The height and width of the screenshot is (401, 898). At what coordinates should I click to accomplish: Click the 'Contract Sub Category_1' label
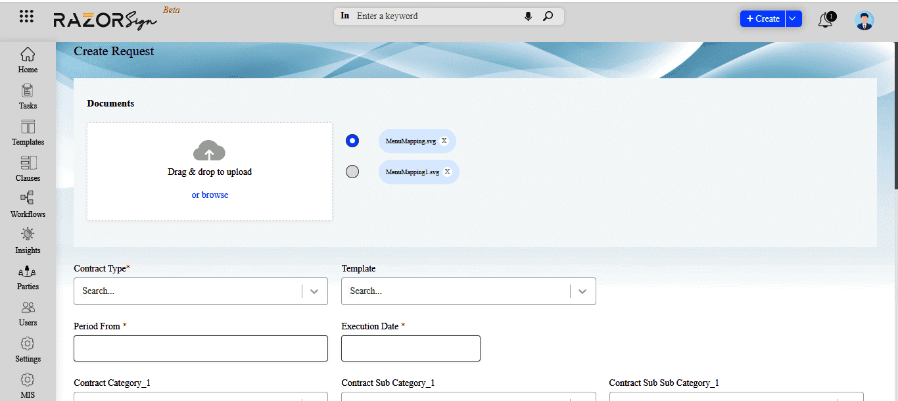(388, 383)
